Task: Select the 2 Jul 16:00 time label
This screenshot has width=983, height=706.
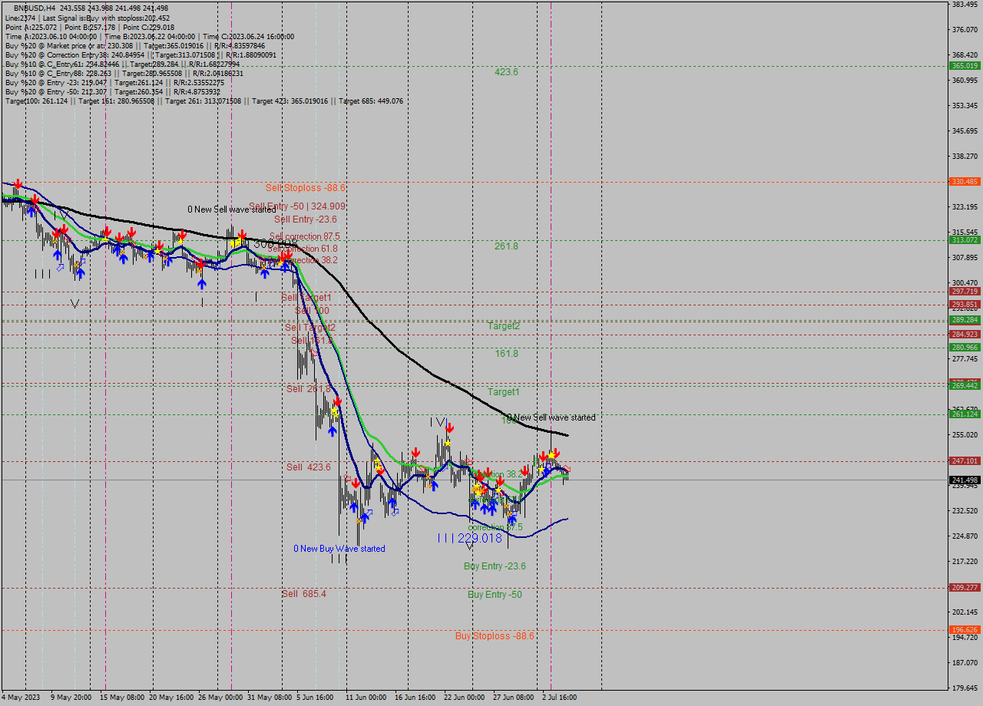Action: (559, 698)
